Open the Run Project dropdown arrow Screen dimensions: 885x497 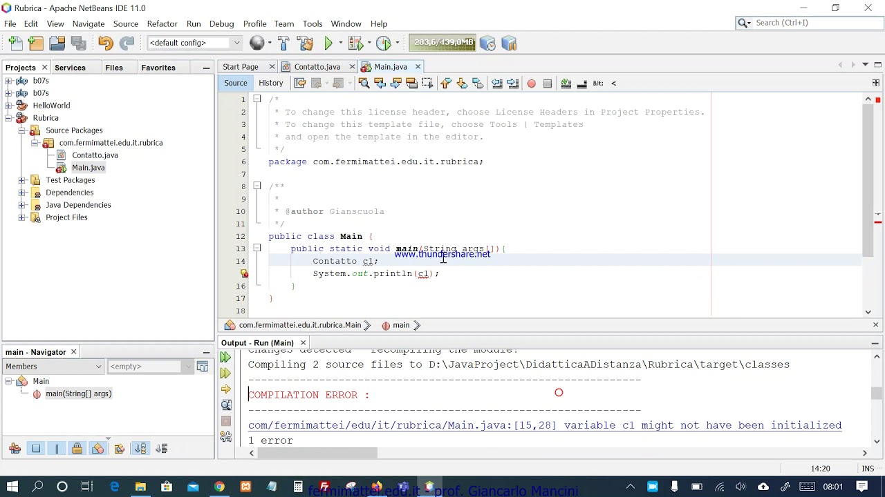(x=339, y=43)
